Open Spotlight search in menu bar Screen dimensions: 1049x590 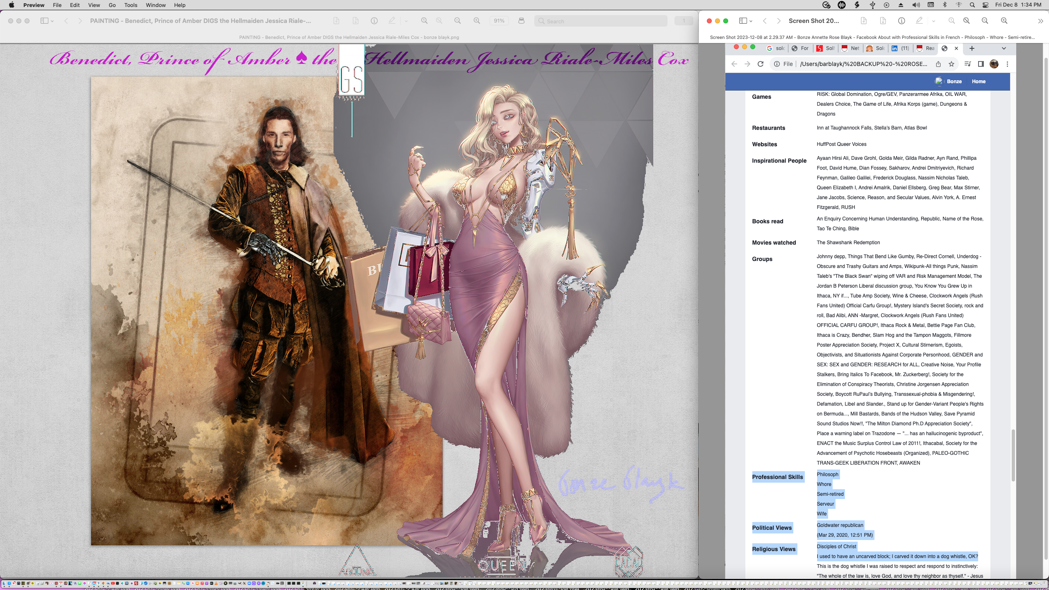[x=972, y=5]
